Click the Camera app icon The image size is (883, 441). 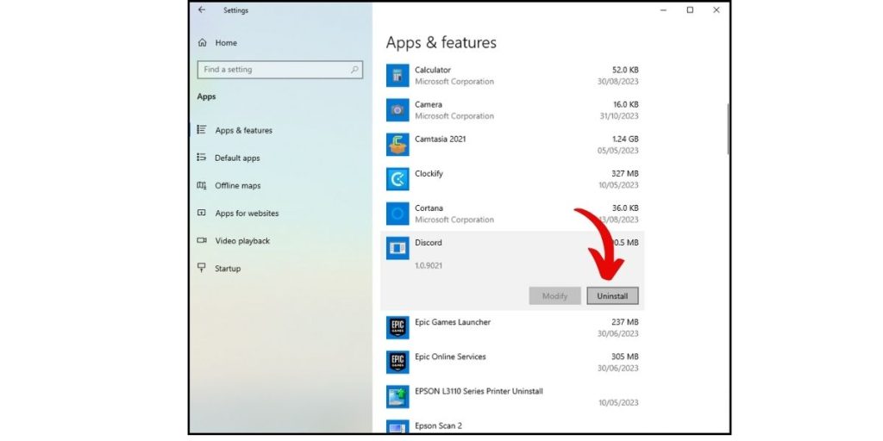tap(398, 110)
